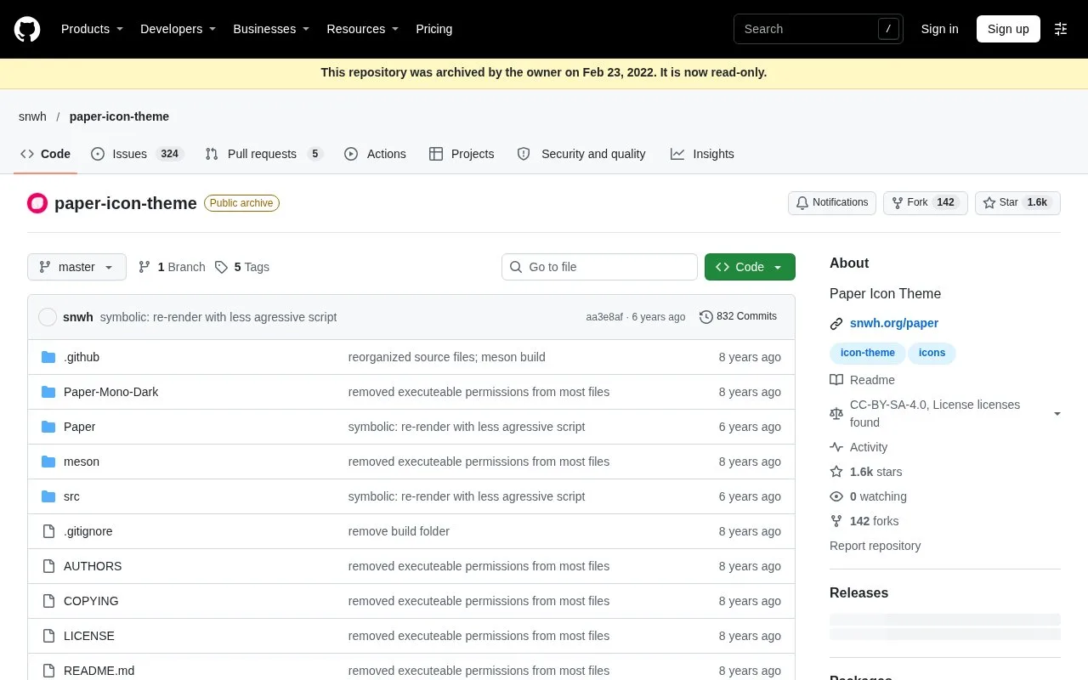Expand the Resources menu
This screenshot has height=680, width=1088.
coord(363,29)
